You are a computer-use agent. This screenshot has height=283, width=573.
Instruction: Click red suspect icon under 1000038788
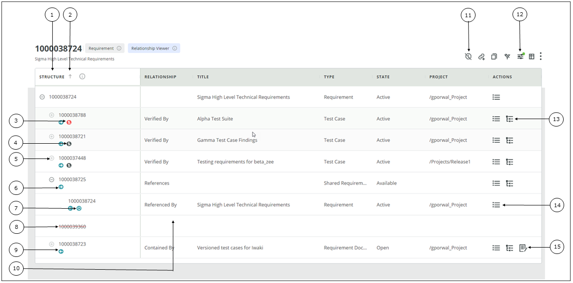[x=69, y=123]
